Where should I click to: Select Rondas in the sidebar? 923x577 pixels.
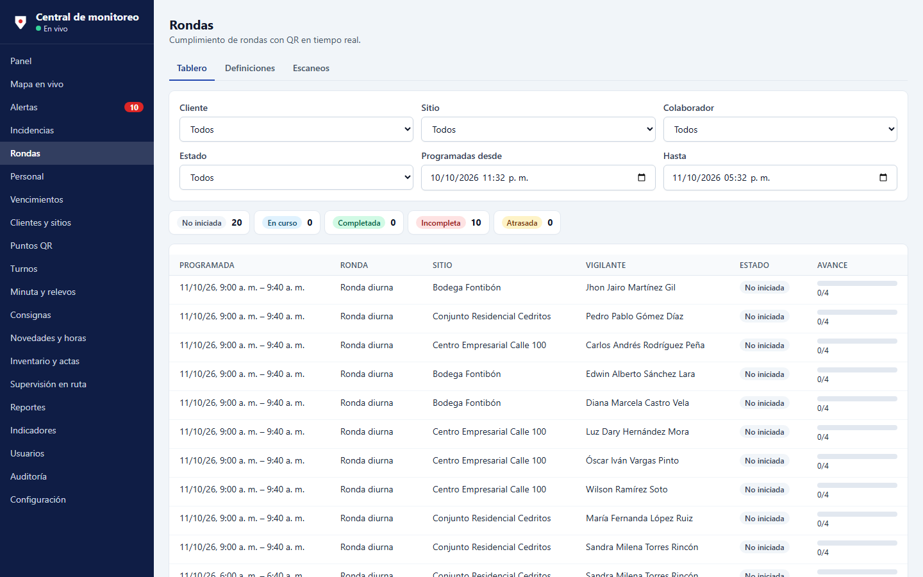point(77,153)
